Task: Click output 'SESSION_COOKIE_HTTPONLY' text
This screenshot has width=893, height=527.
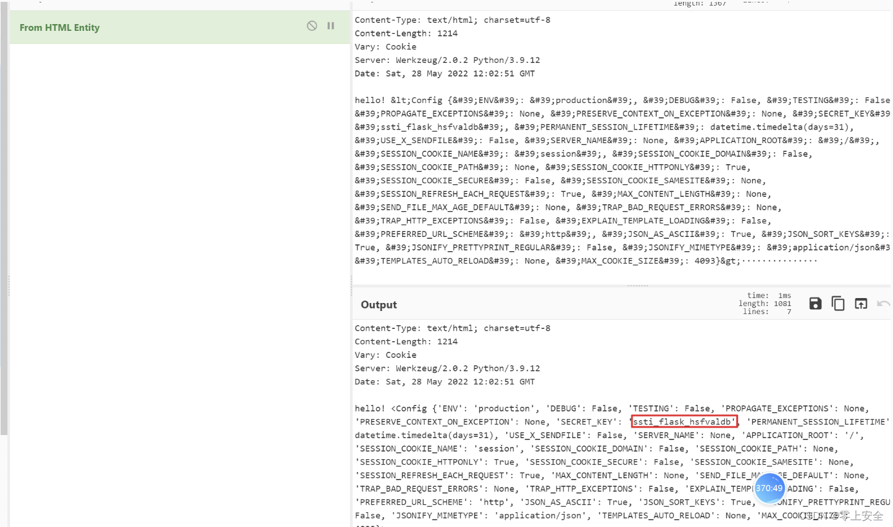Action: pyautogui.click(x=419, y=462)
